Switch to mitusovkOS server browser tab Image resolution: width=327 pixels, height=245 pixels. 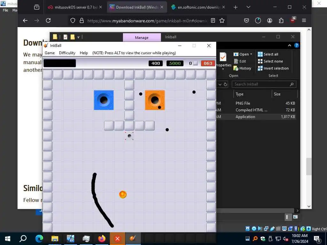74,7
